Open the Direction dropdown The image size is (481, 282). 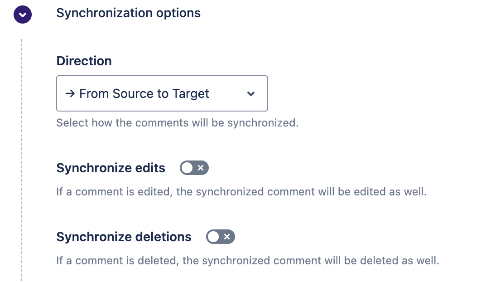pos(162,93)
